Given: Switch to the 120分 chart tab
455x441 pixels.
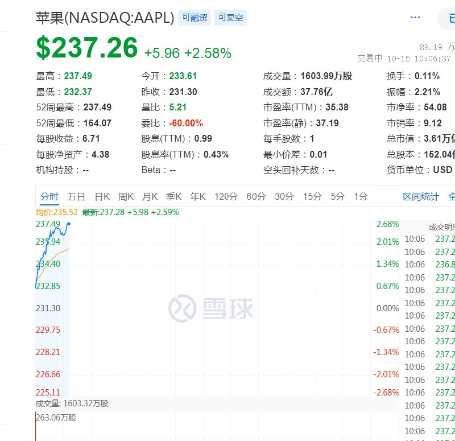Looking at the screenshot, I should [226, 196].
